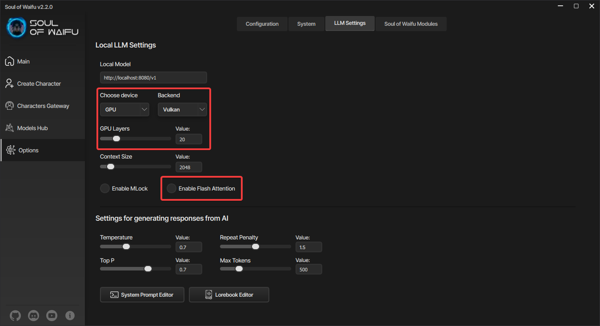Click the terminal icon on System Prompt Editor
Screen dimensions: 600x326
pyautogui.click(x=114, y=294)
